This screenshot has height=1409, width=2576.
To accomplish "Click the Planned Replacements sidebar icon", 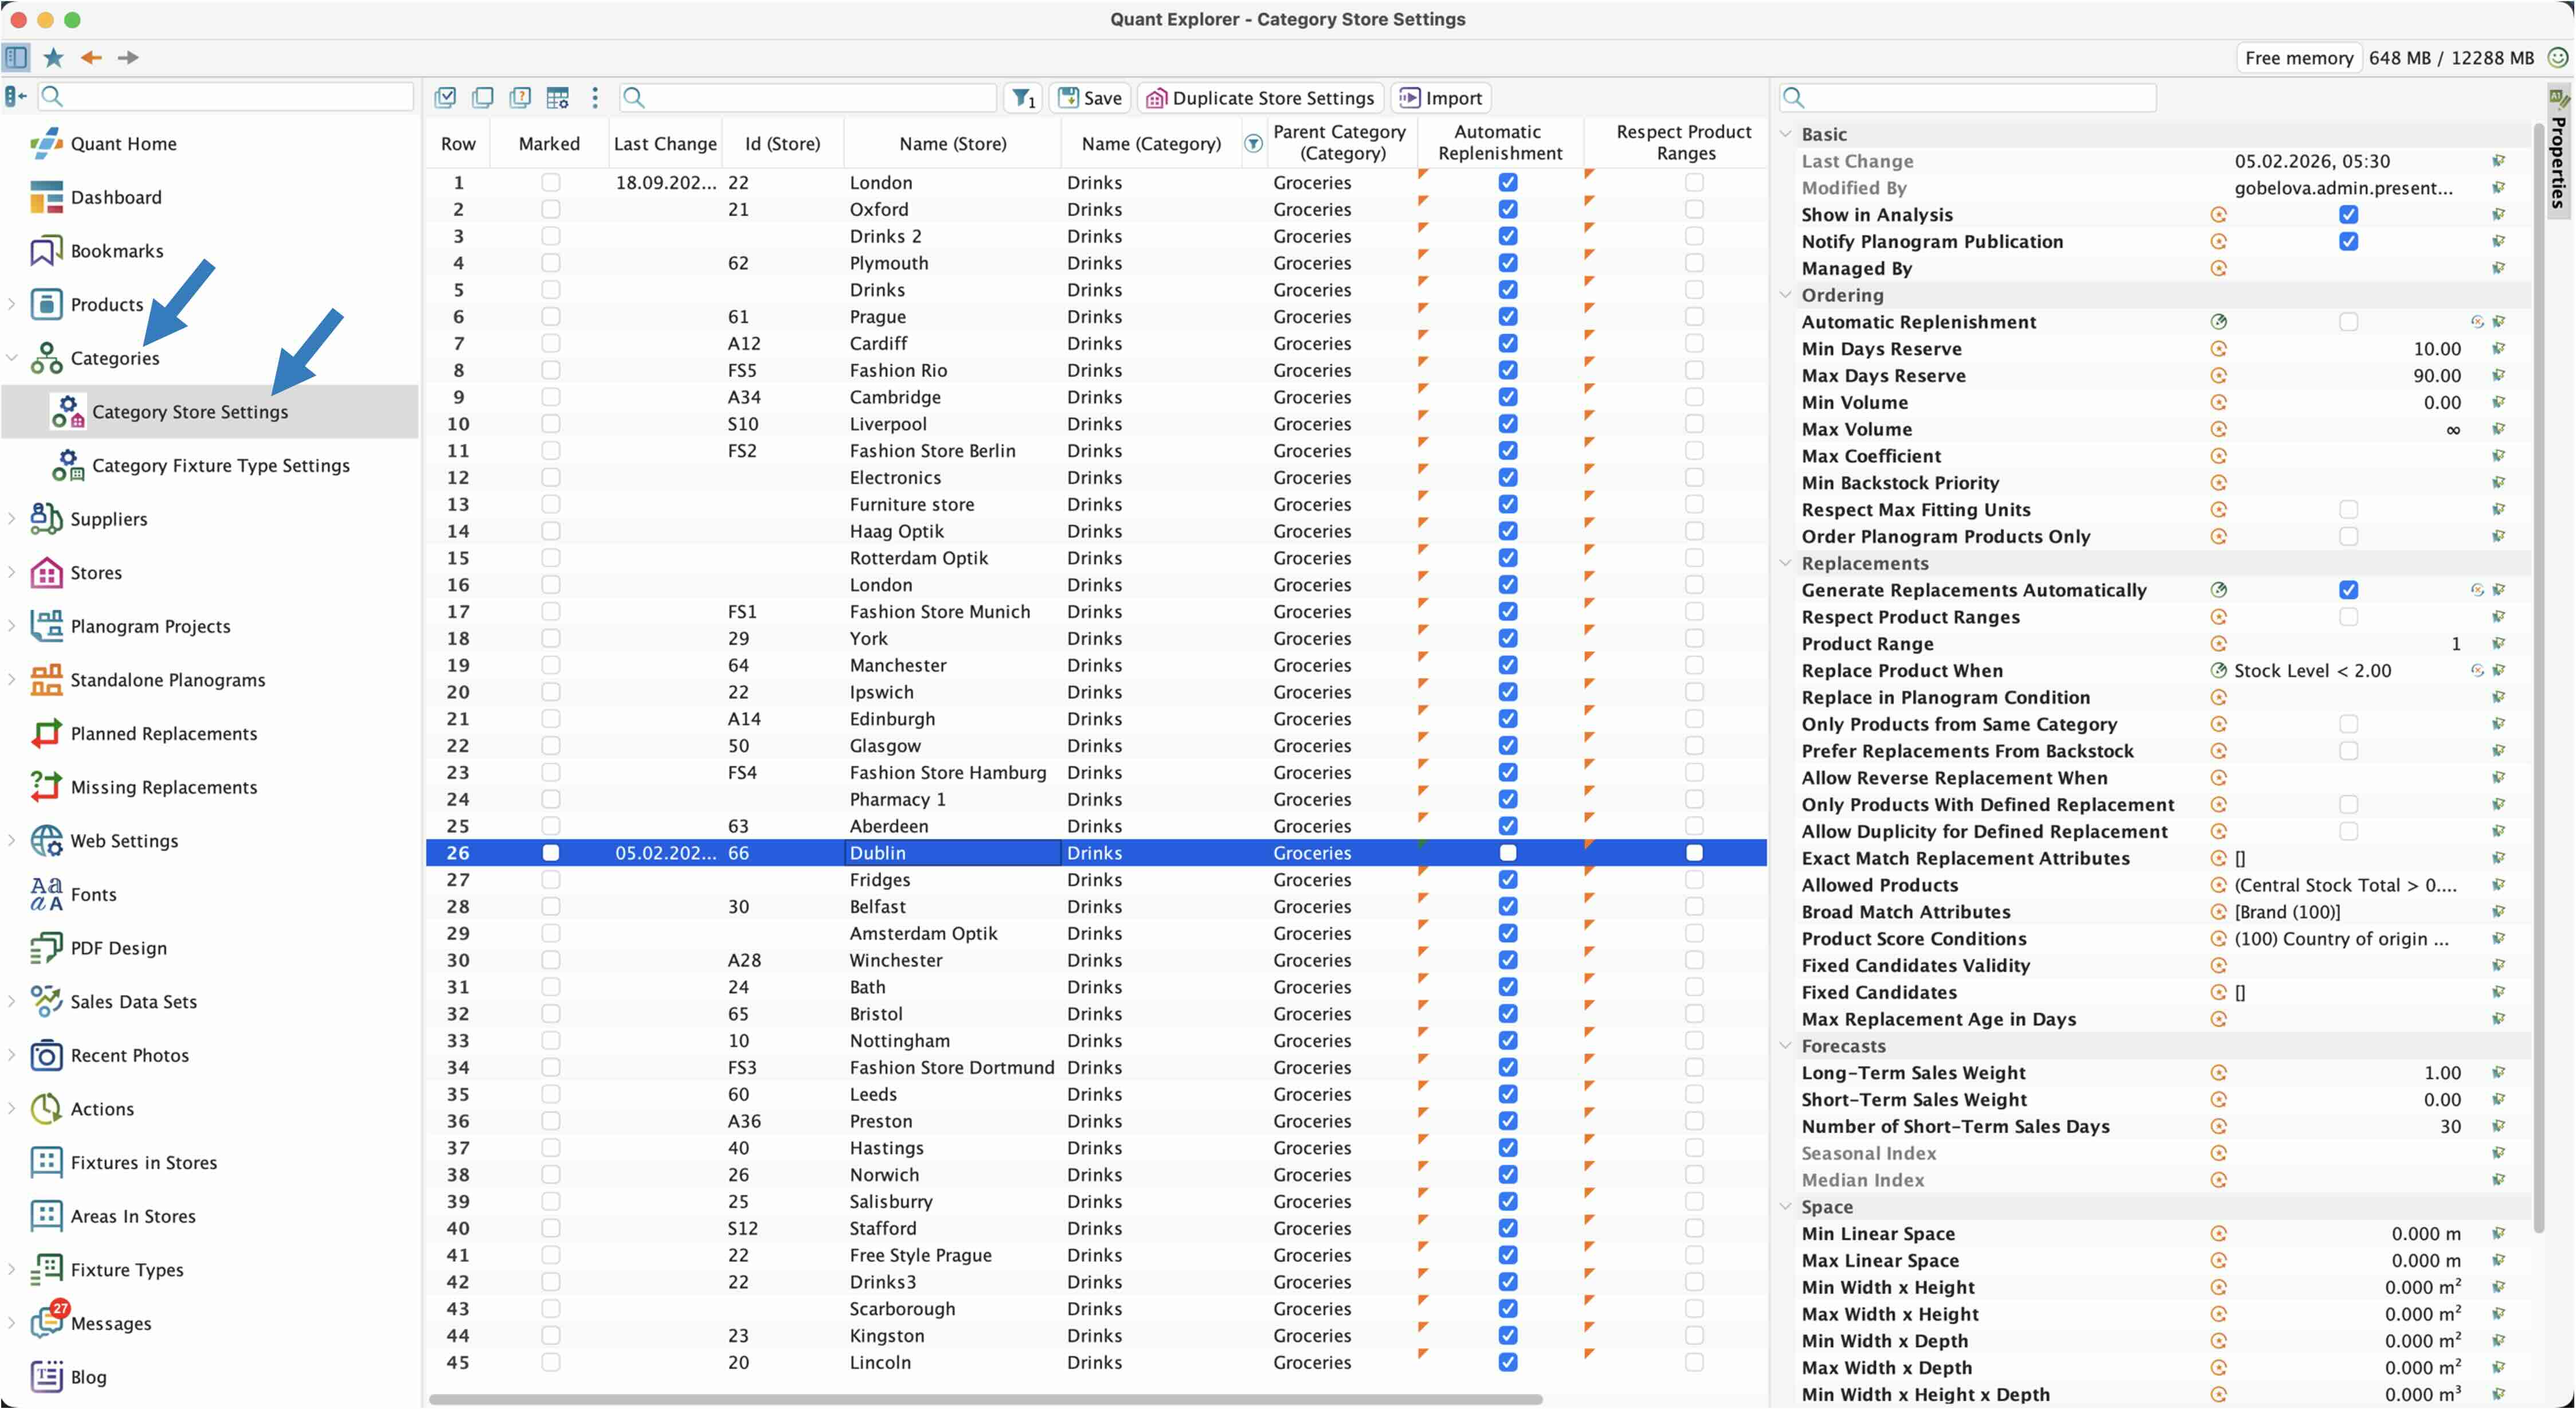I will click(46, 733).
